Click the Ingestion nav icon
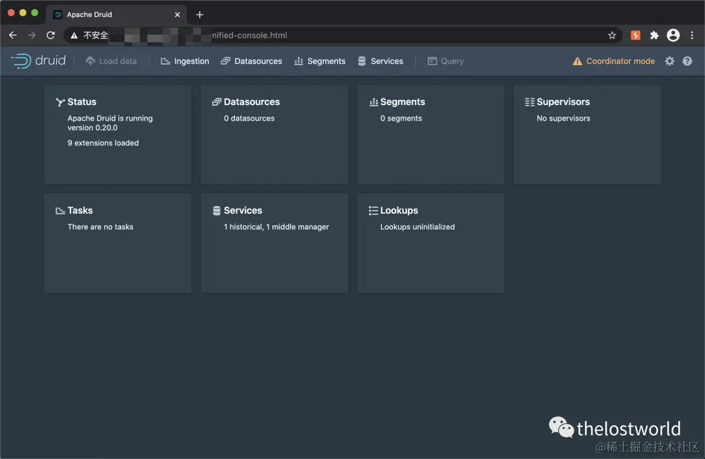This screenshot has height=459, width=705. coord(165,61)
